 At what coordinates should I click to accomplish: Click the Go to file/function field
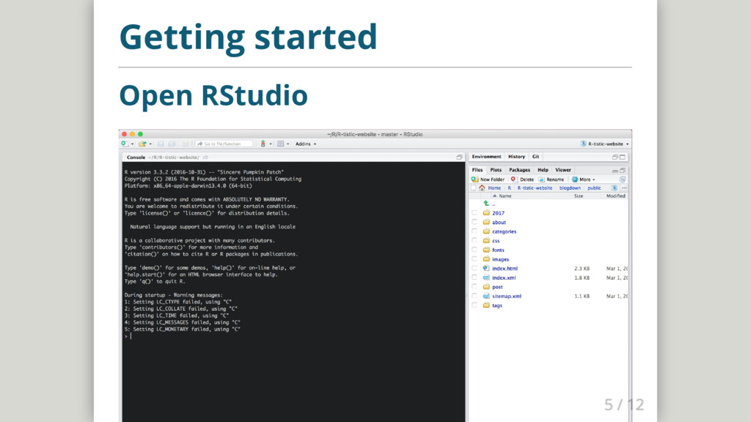pyautogui.click(x=224, y=144)
